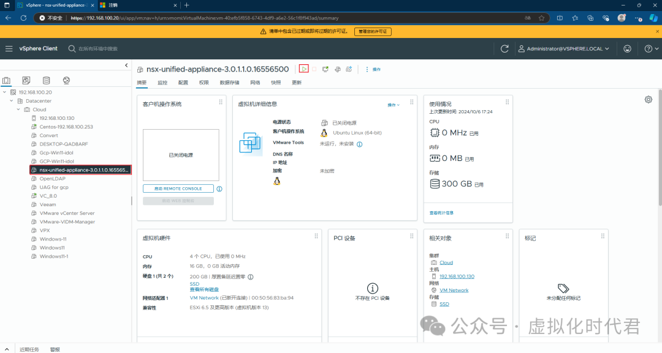
Task: Open the 网络 networks tab
Action: (255, 83)
